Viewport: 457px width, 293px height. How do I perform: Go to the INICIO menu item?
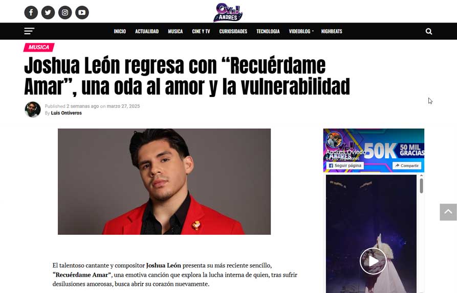coord(120,32)
